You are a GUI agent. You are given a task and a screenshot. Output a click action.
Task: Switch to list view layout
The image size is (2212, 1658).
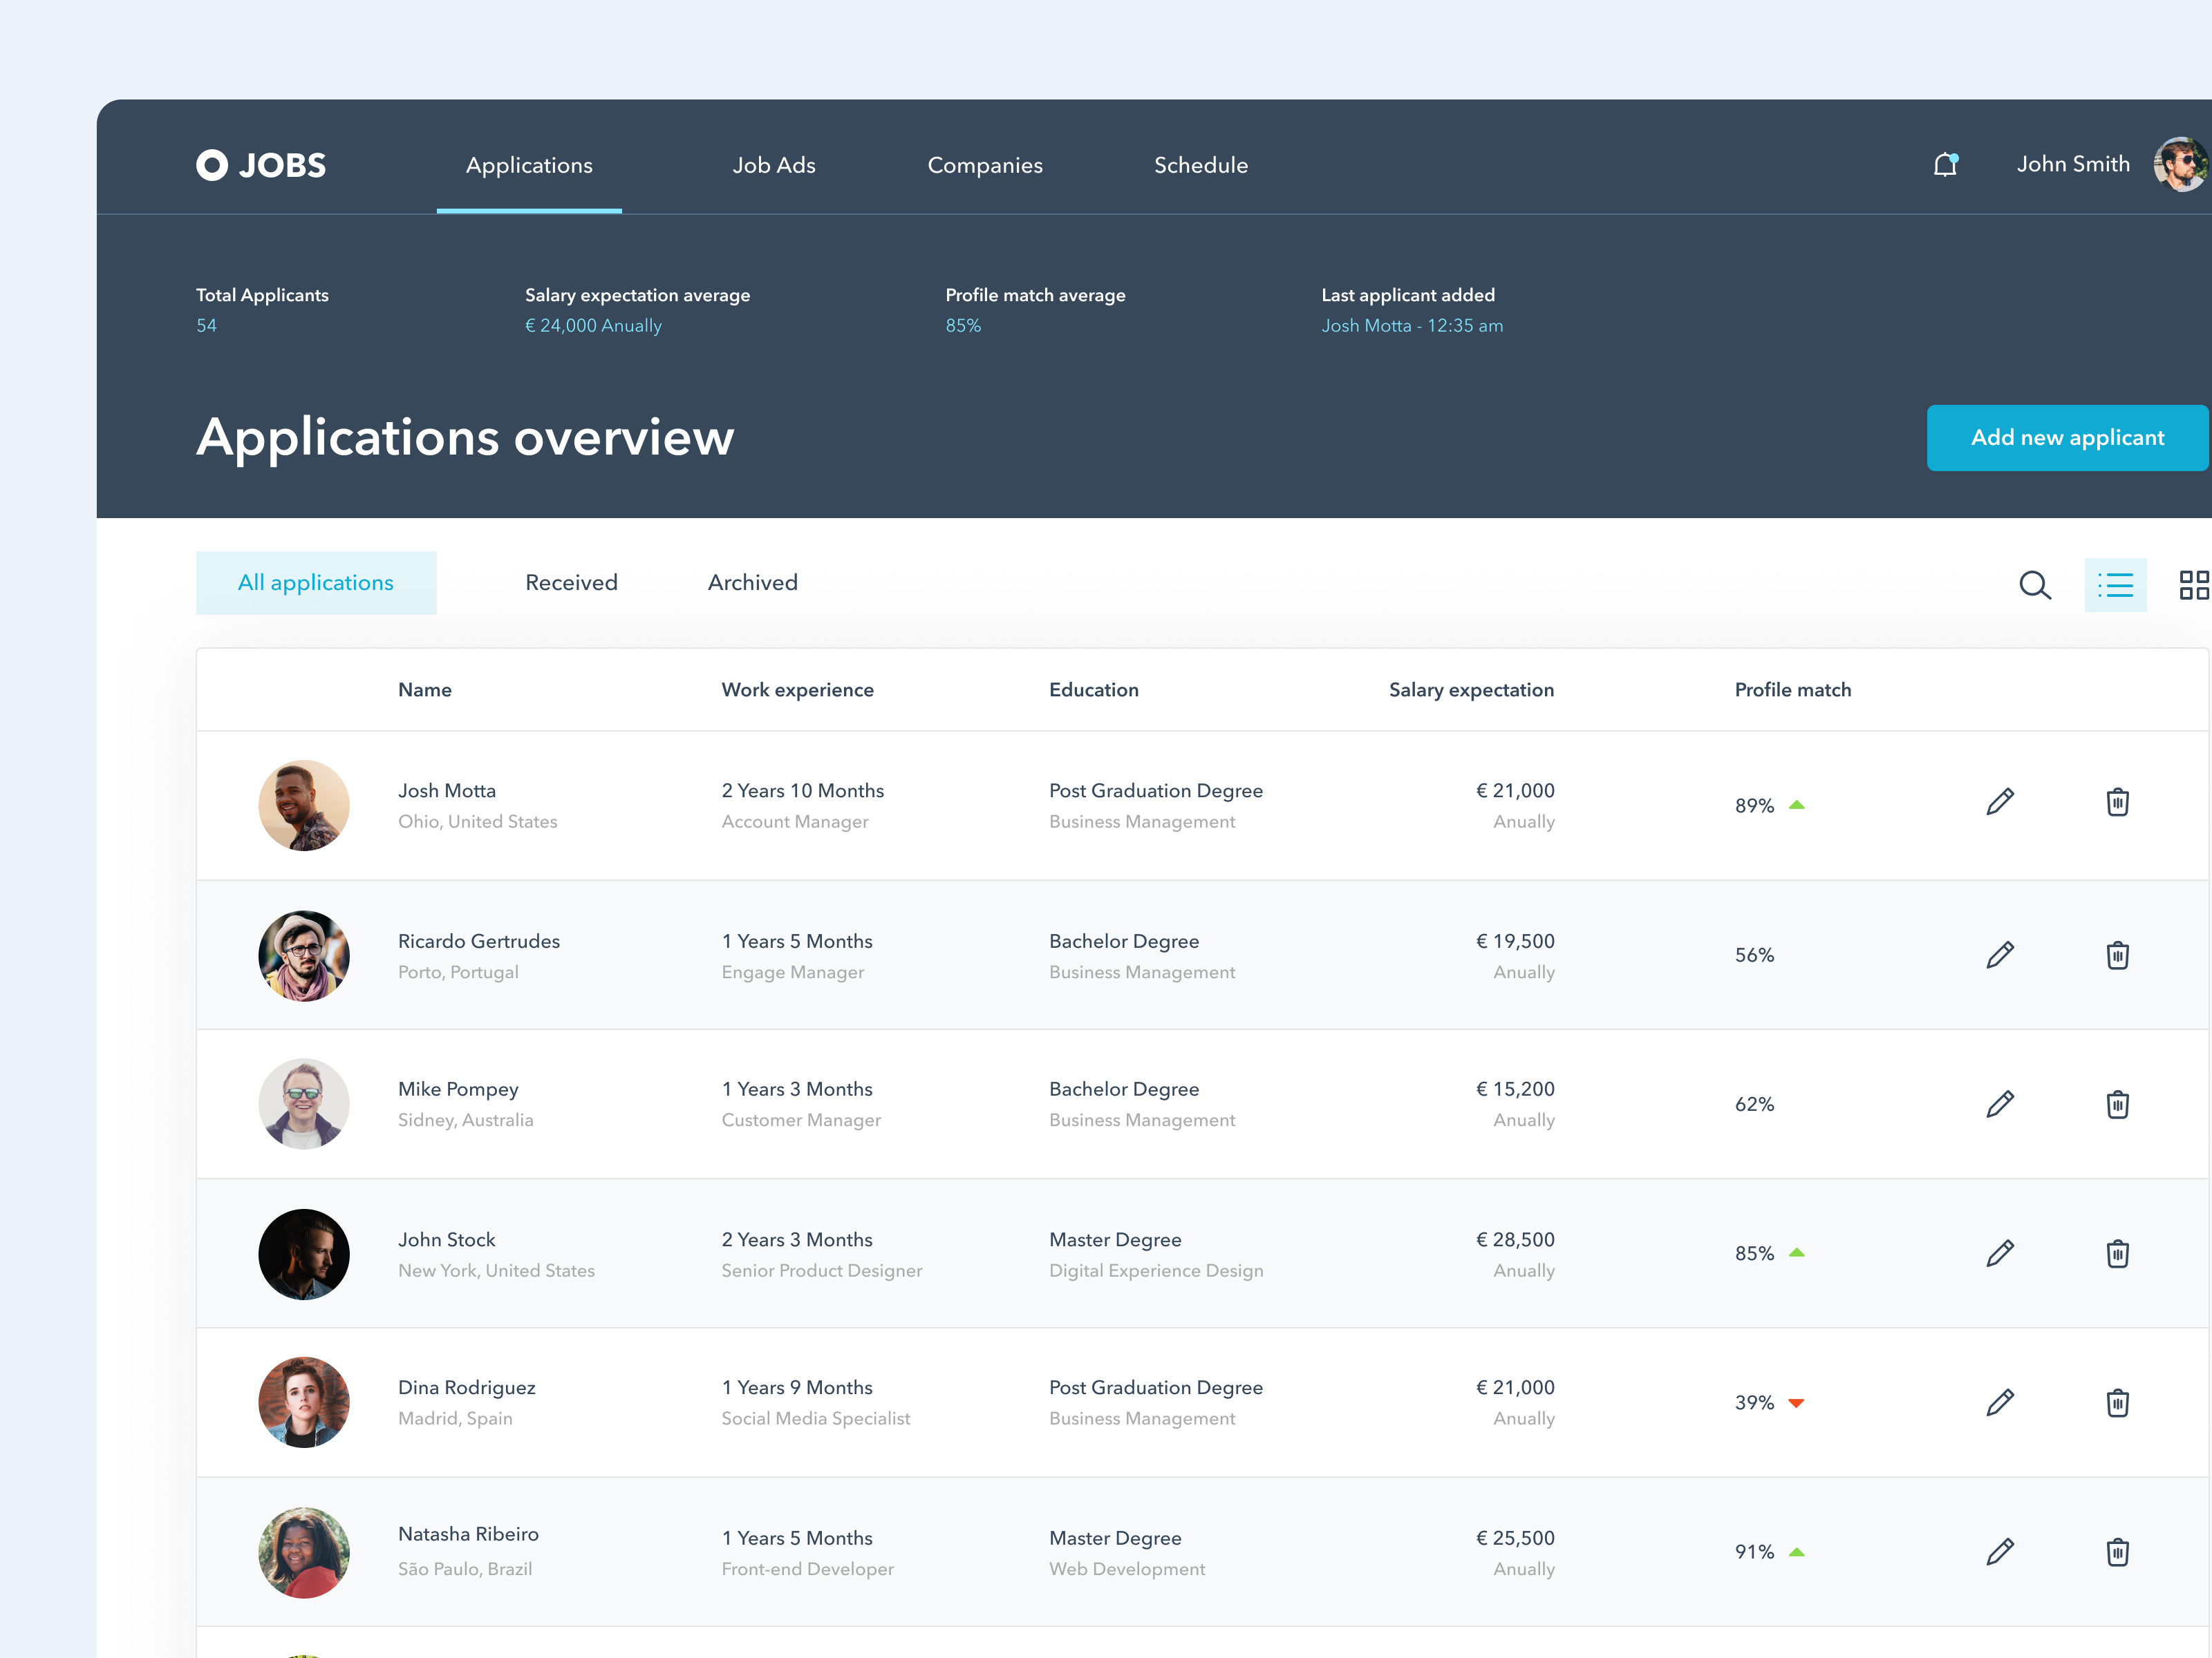coord(2114,584)
